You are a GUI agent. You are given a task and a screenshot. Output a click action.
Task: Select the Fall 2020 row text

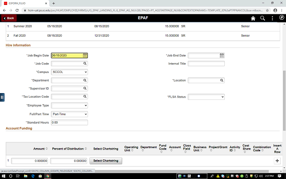point(20,36)
